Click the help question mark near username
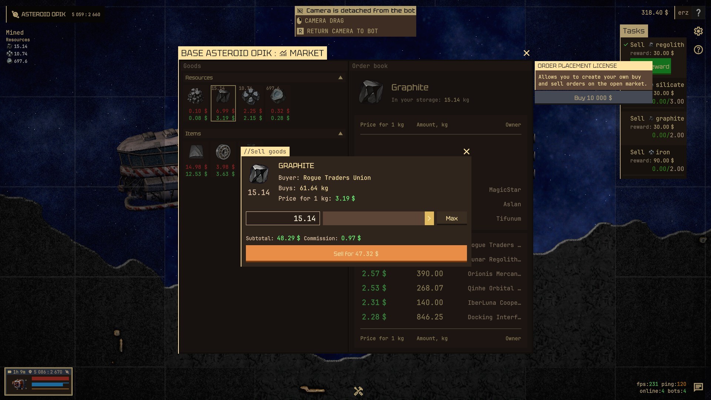The image size is (711, 400). (x=698, y=13)
